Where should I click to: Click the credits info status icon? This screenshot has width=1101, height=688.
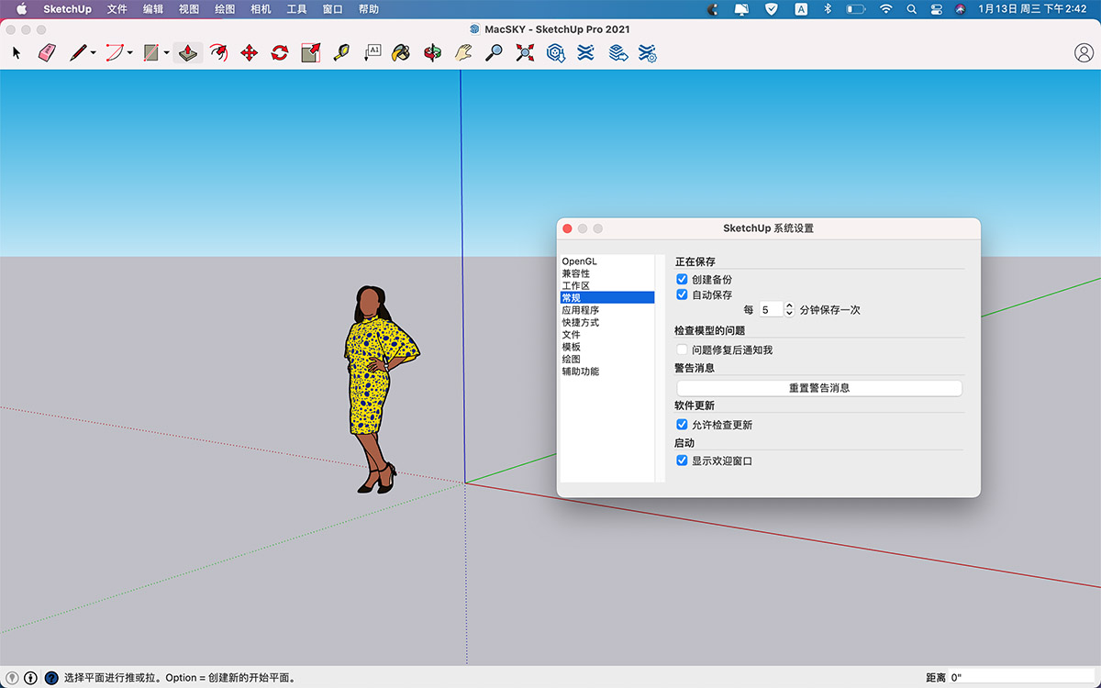[31, 678]
